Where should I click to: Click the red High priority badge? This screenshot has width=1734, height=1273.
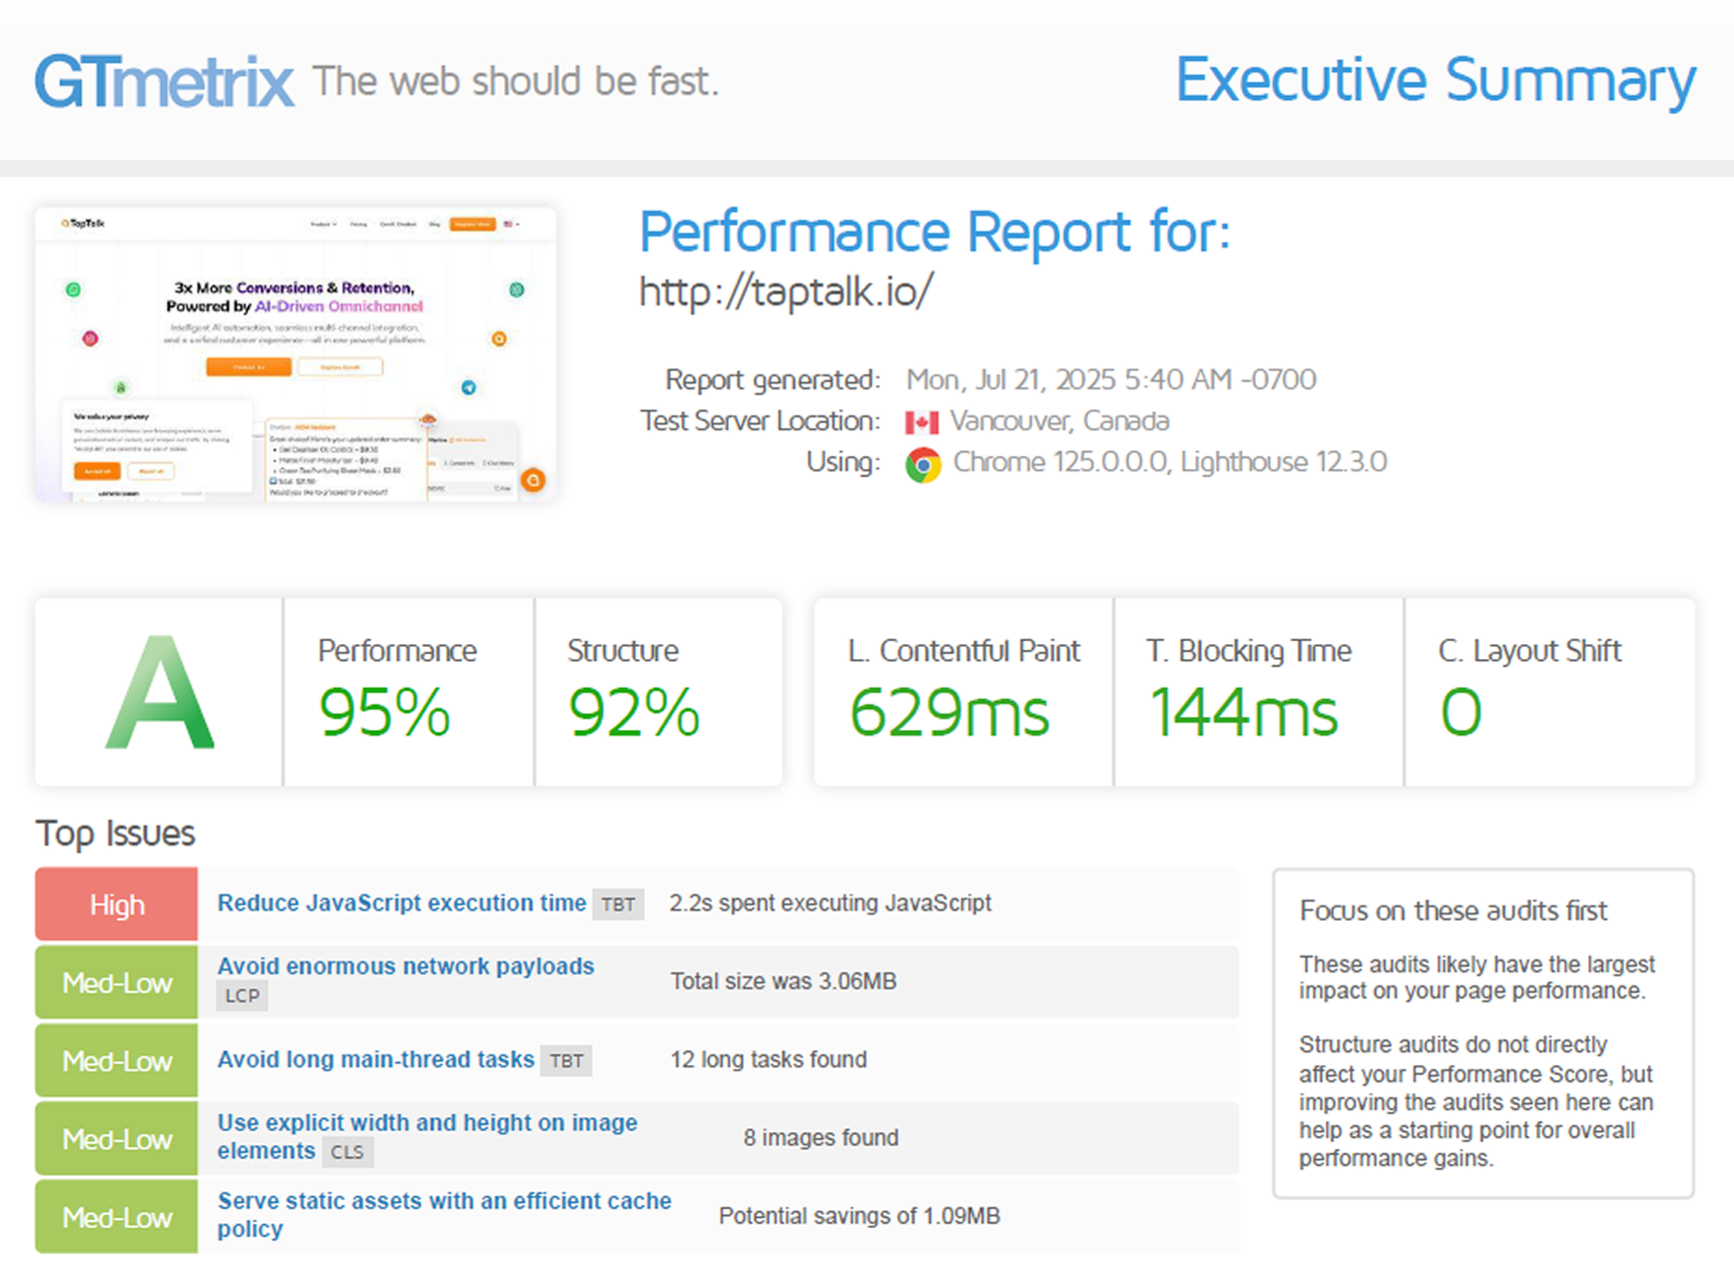pyautogui.click(x=117, y=905)
